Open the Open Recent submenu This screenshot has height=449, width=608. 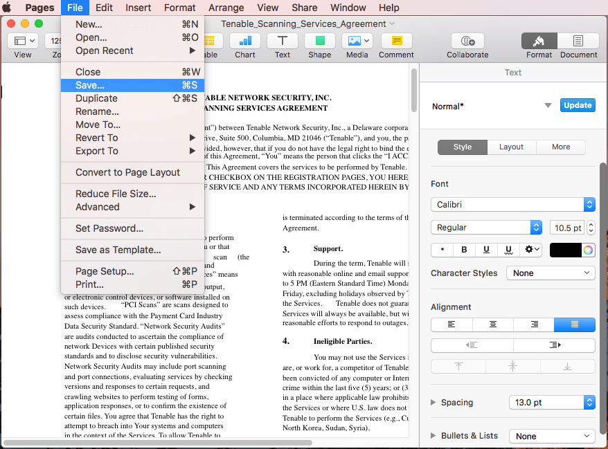click(x=133, y=51)
